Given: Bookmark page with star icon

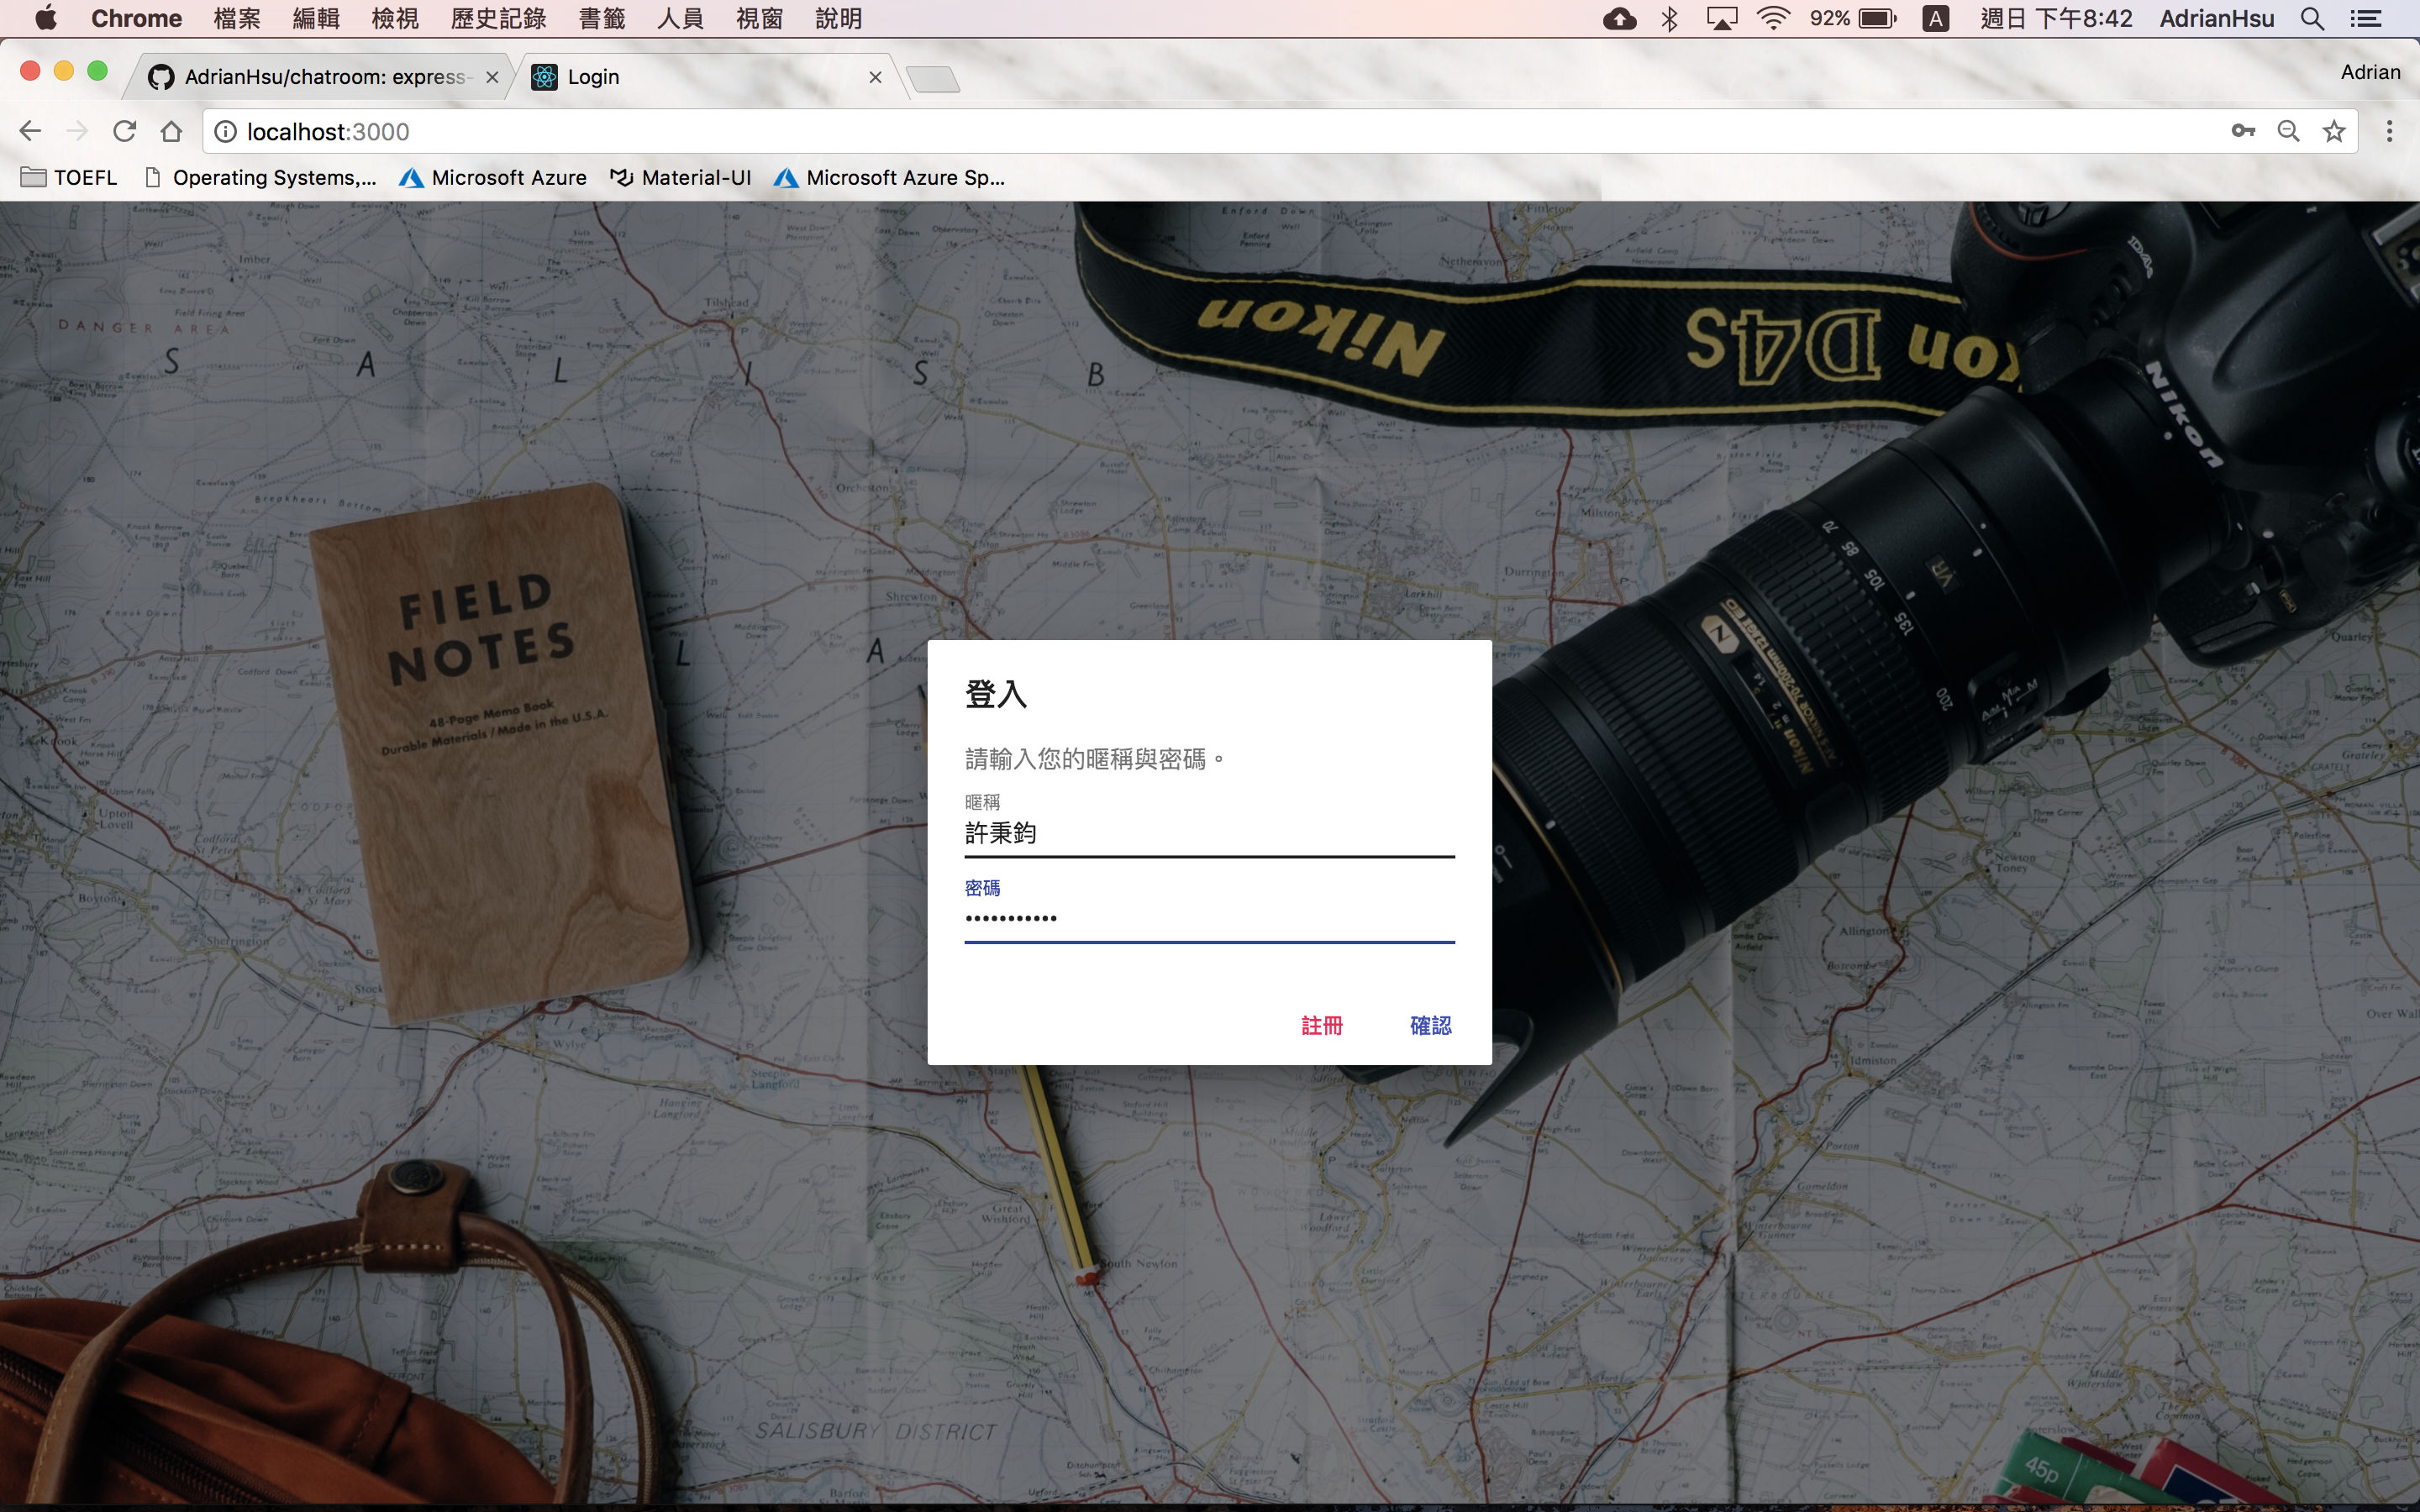Looking at the screenshot, I should tap(2334, 131).
